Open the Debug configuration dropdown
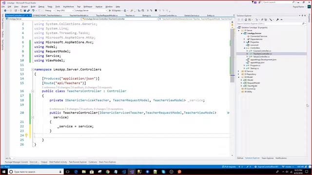 pyautogui.click(x=50, y=11)
